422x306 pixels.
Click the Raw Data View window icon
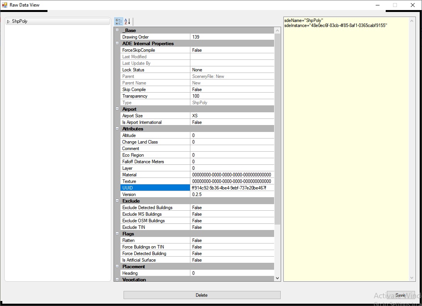5,5
